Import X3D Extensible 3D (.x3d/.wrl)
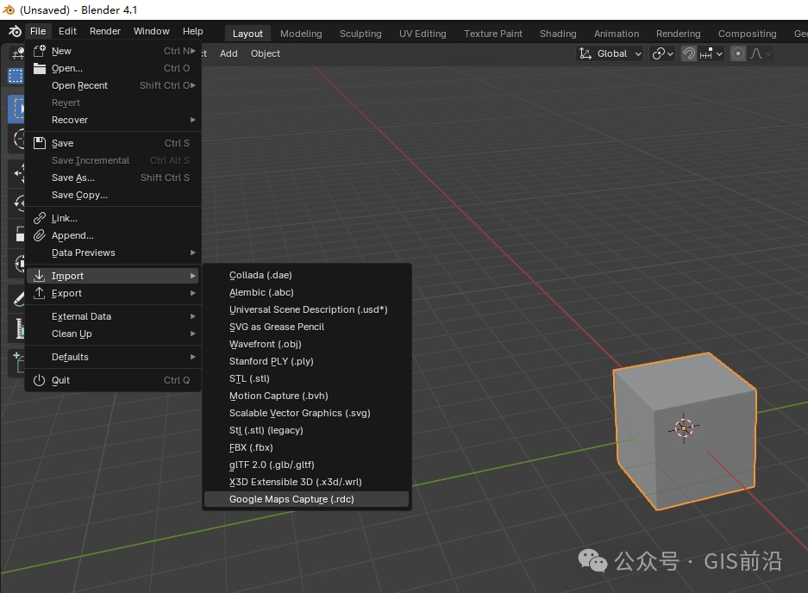808x593 pixels. tap(307, 482)
